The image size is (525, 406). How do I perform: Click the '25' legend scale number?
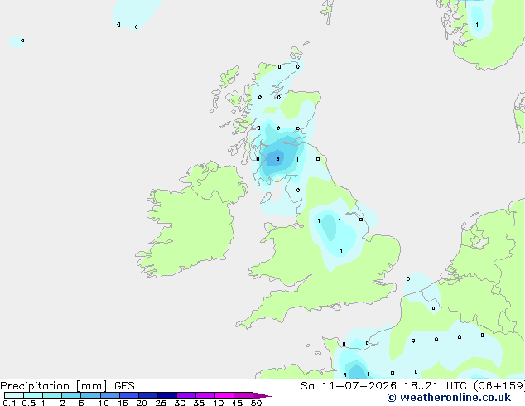coord(161,403)
